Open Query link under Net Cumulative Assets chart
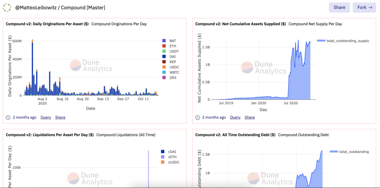Screen dimensions: 380x188 (x=235, y=117)
